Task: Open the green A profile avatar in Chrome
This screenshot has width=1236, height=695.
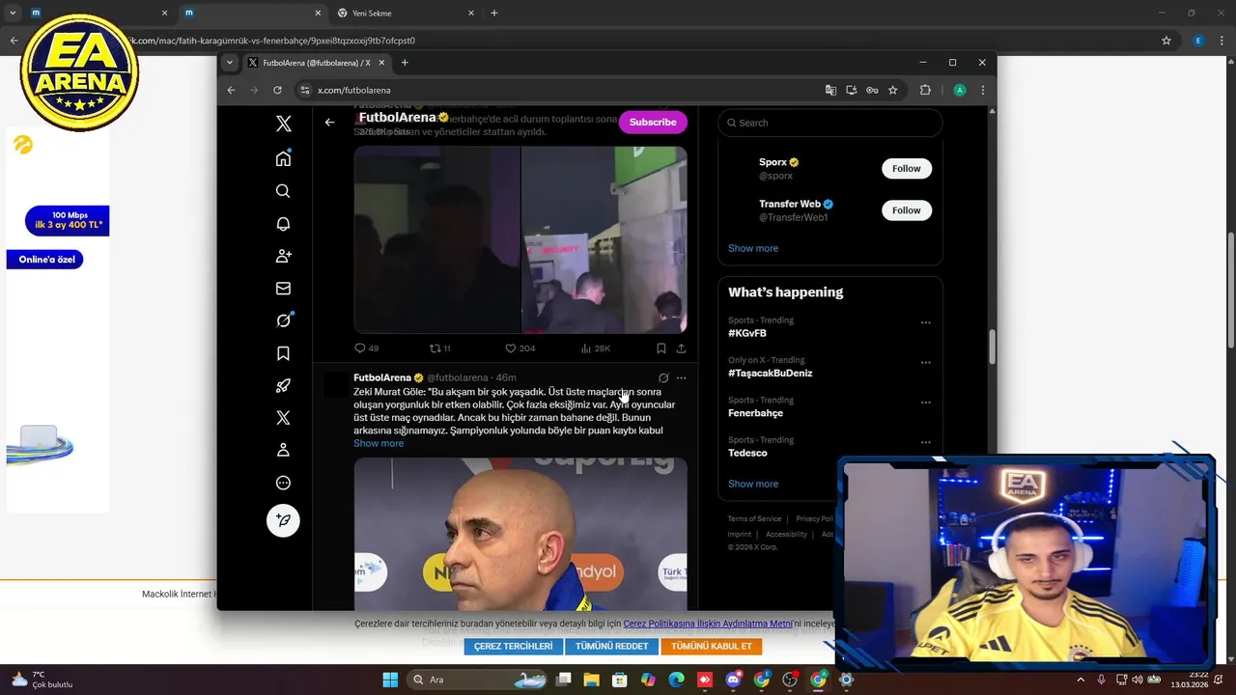Action: pyautogui.click(x=959, y=90)
